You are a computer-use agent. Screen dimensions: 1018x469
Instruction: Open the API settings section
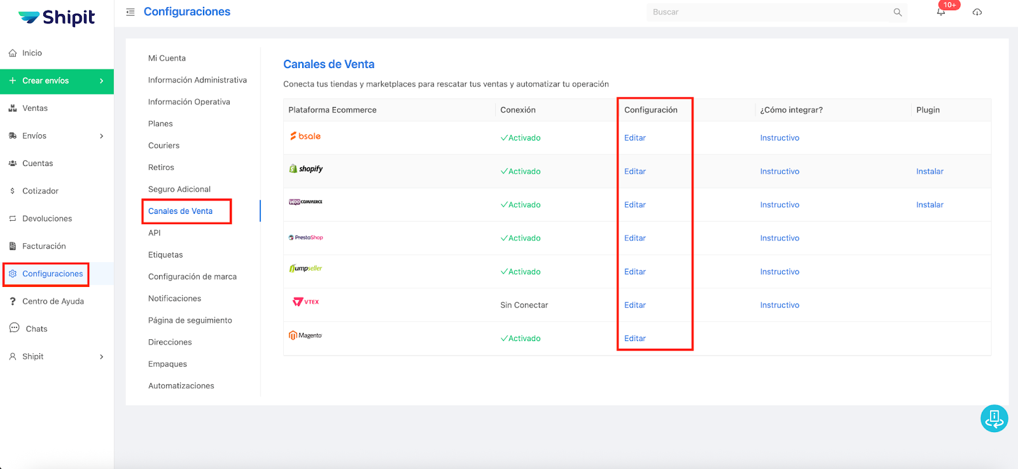tap(155, 233)
